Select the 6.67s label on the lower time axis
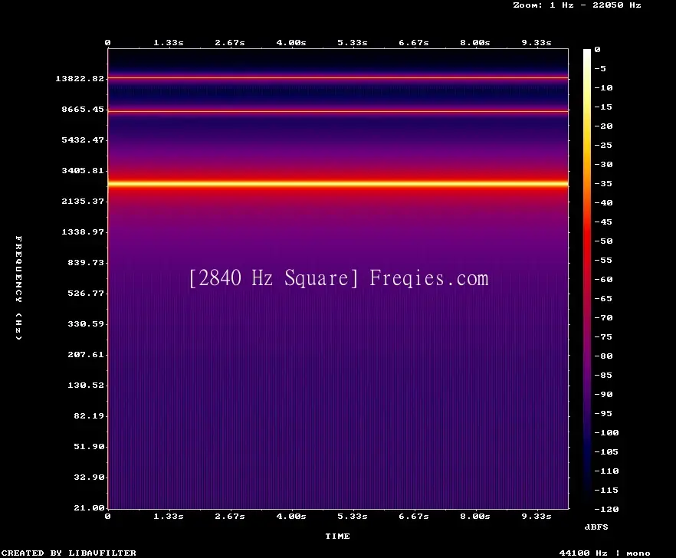676x558 pixels. coord(413,516)
